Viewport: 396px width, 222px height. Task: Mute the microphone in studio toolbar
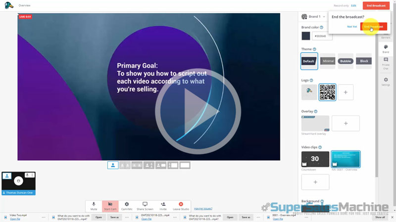coord(94,206)
